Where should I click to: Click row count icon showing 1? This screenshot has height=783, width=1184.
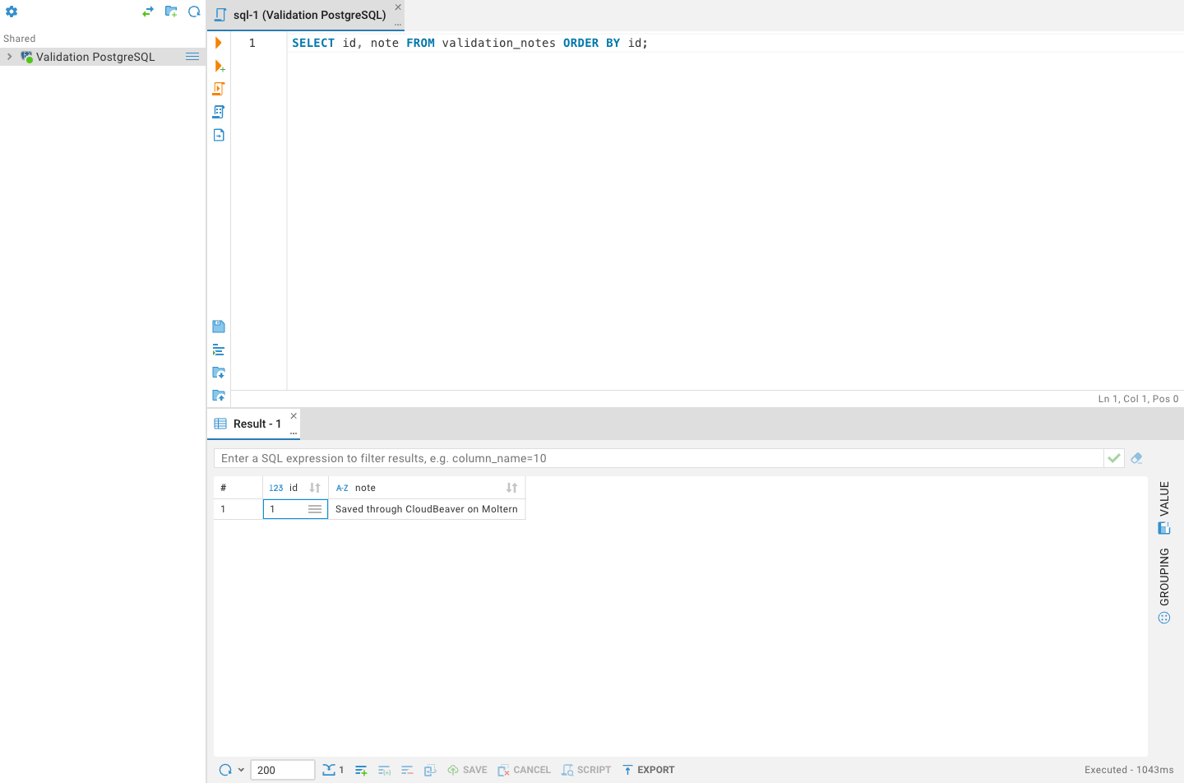333,770
